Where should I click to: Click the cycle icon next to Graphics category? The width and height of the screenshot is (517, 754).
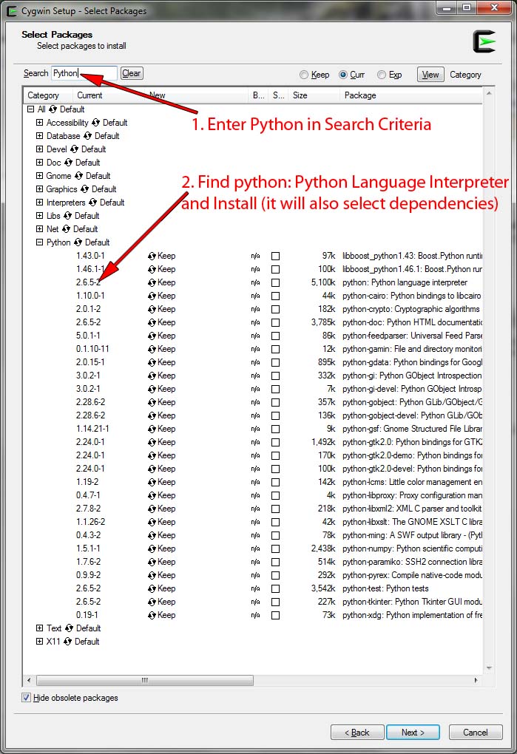(84, 189)
